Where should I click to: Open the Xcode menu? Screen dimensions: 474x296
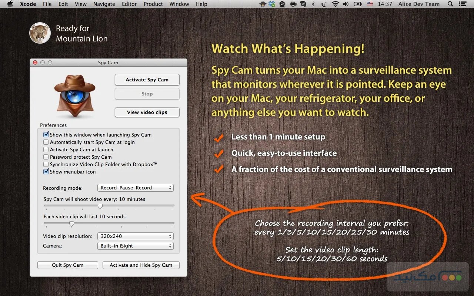pos(28,4)
